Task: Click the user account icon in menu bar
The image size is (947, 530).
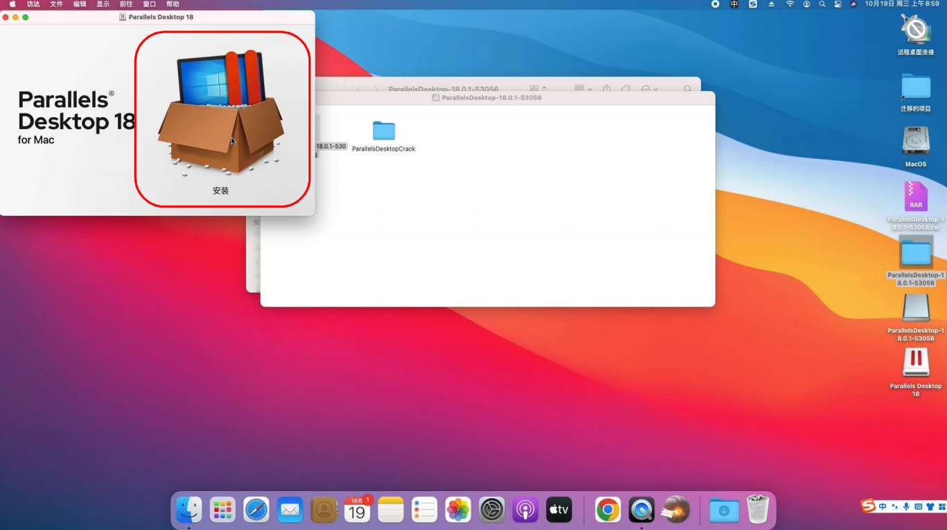Action: click(x=806, y=4)
